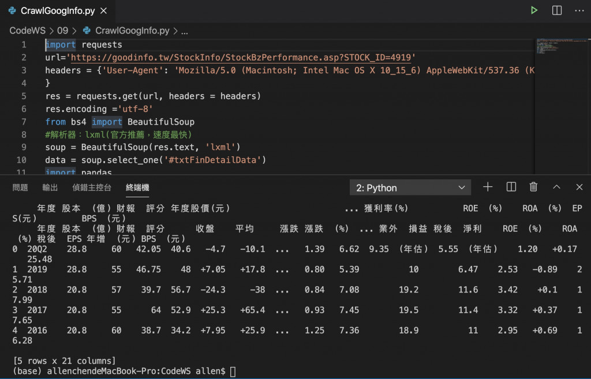Image resolution: width=591 pixels, height=379 pixels.
Task: Open the goodinfo.tw URL link in code
Action: [241, 57]
